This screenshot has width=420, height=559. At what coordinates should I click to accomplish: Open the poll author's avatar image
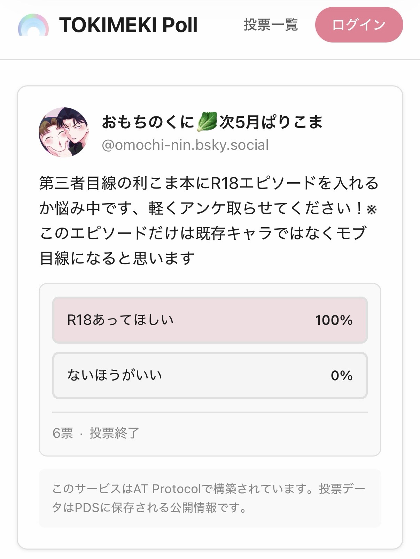click(x=64, y=132)
